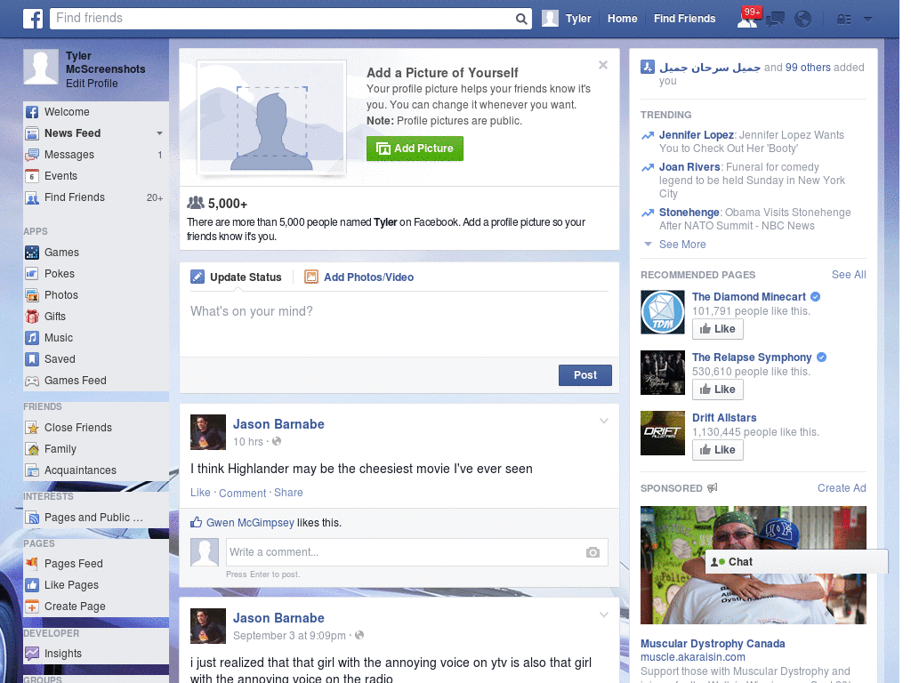911x683 pixels.
Task: Click the Drift Allstars page thumbnail
Action: (x=662, y=433)
